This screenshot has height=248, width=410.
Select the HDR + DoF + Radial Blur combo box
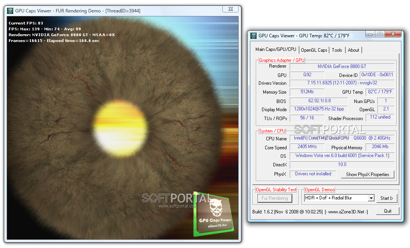339,198
